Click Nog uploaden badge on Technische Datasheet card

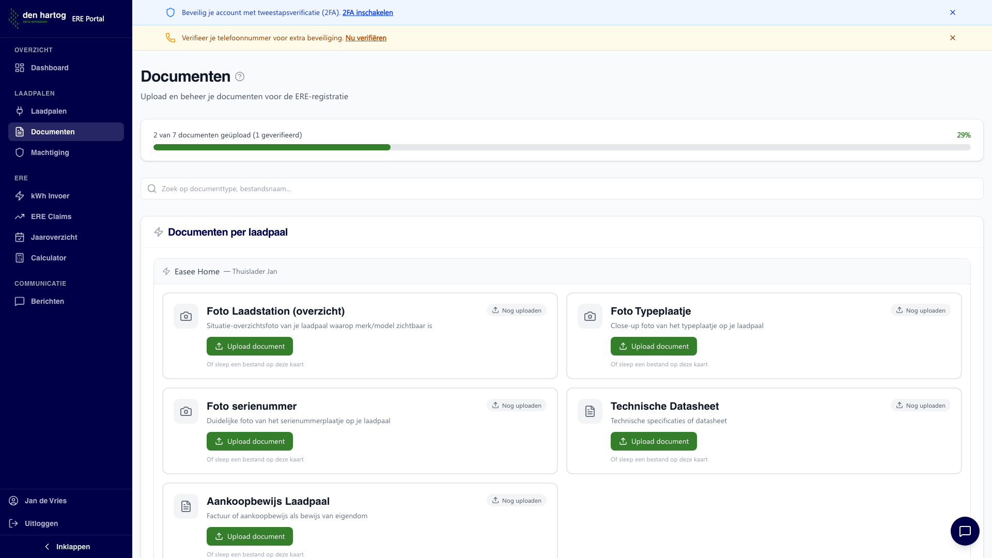[x=921, y=406]
